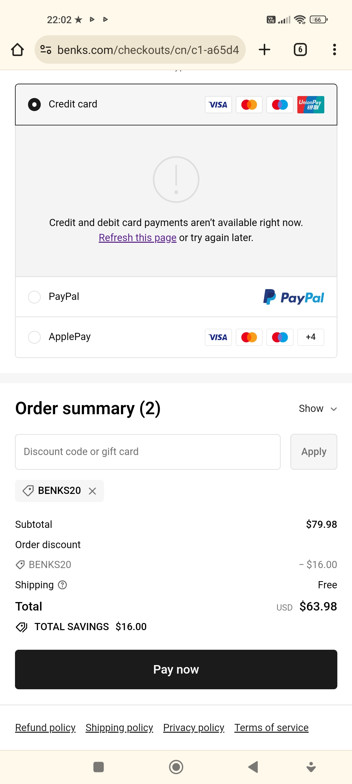Expand the +4 more card types
Screen dimensions: 352x784
tap(311, 337)
